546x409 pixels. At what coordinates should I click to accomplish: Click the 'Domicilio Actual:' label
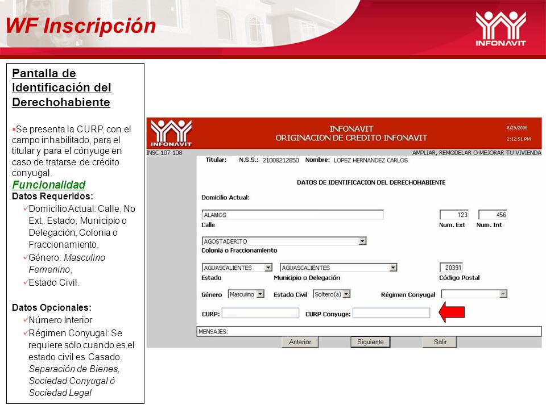(x=225, y=198)
